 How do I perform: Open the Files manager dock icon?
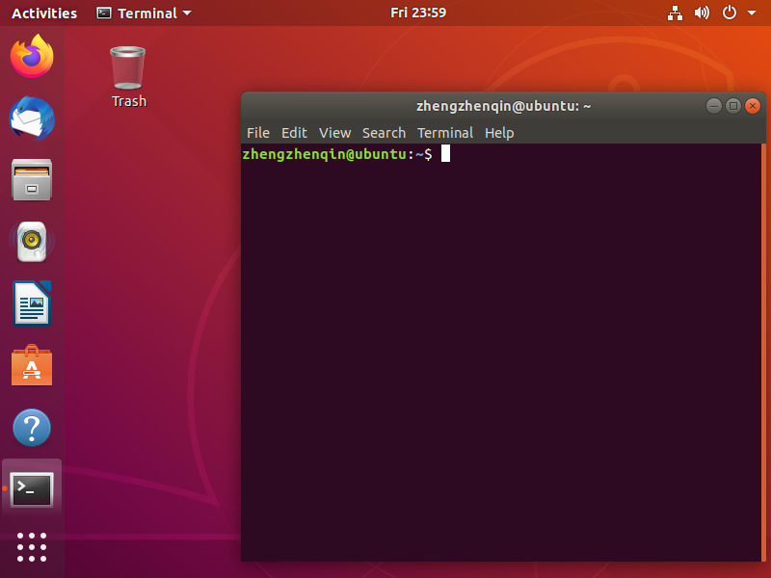[x=32, y=180]
